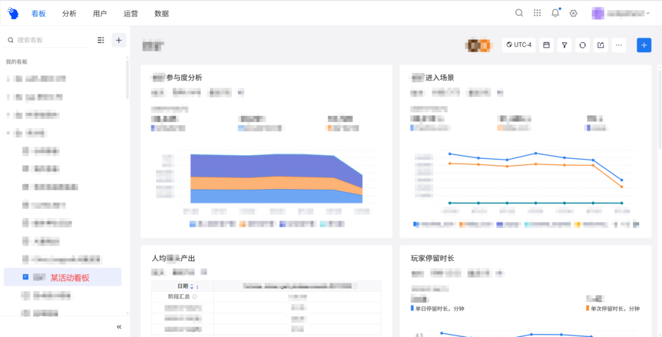Click the dashboard list management icon
The height and width of the screenshot is (337, 662).
pos(101,40)
